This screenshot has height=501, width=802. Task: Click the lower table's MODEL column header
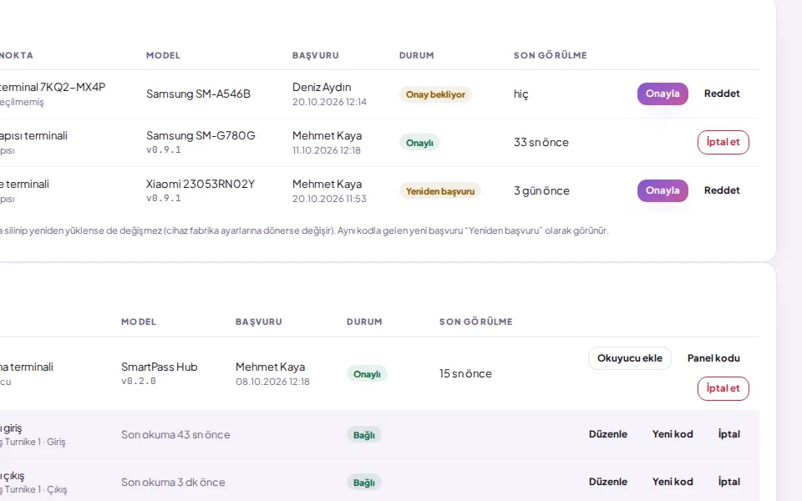pyautogui.click(x=139, y=321)
